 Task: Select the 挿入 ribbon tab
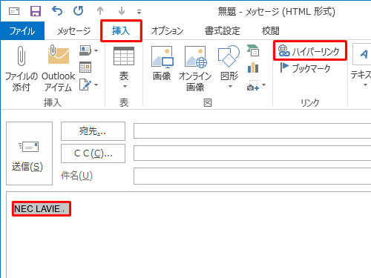[121, 31]
